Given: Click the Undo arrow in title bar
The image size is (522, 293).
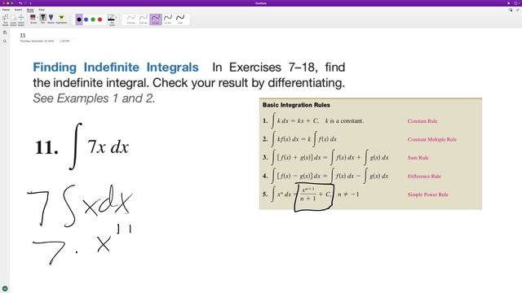Looking at the screenshot, I should pos(20,3).
